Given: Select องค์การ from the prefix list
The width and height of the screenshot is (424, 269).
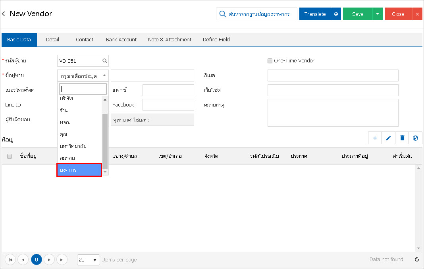Looking at the screenshot, I should [79, 170].
